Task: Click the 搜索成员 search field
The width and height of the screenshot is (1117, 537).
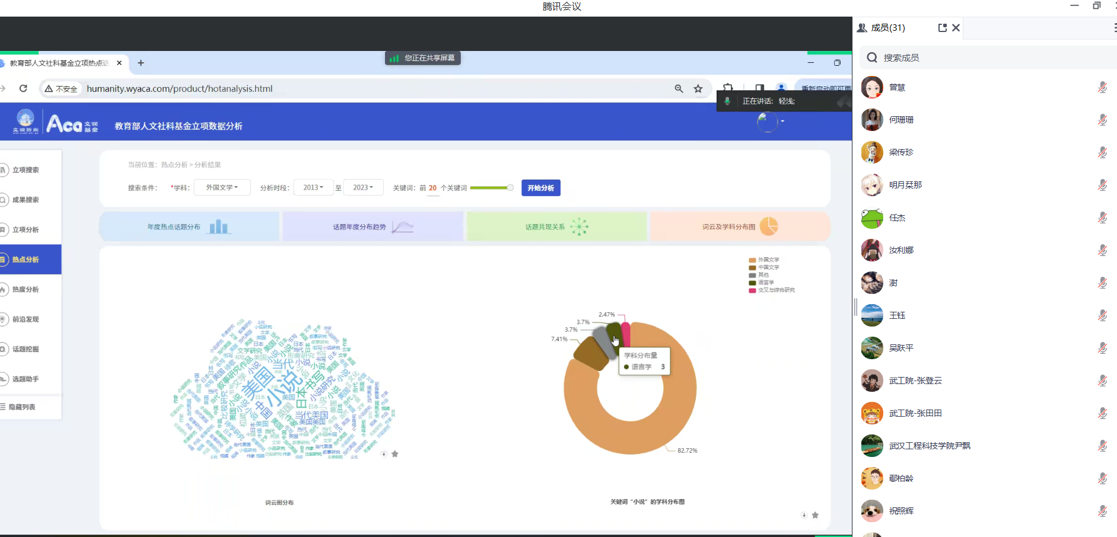Action: pyautogui.click(x=985, y=57)
